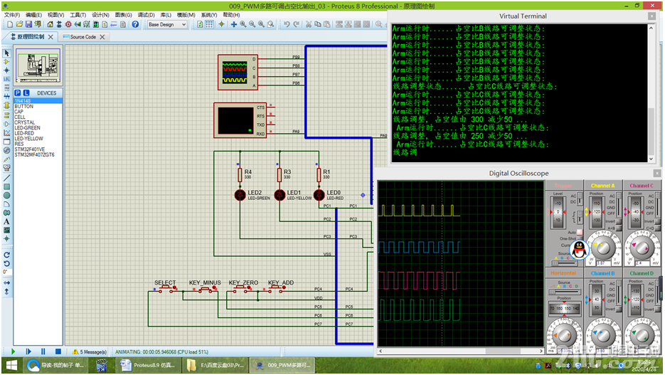Image resolution: width=665 pixels, height=375 pixels.
Task: Click the Undo arrow icon
Action: [287, 25]
